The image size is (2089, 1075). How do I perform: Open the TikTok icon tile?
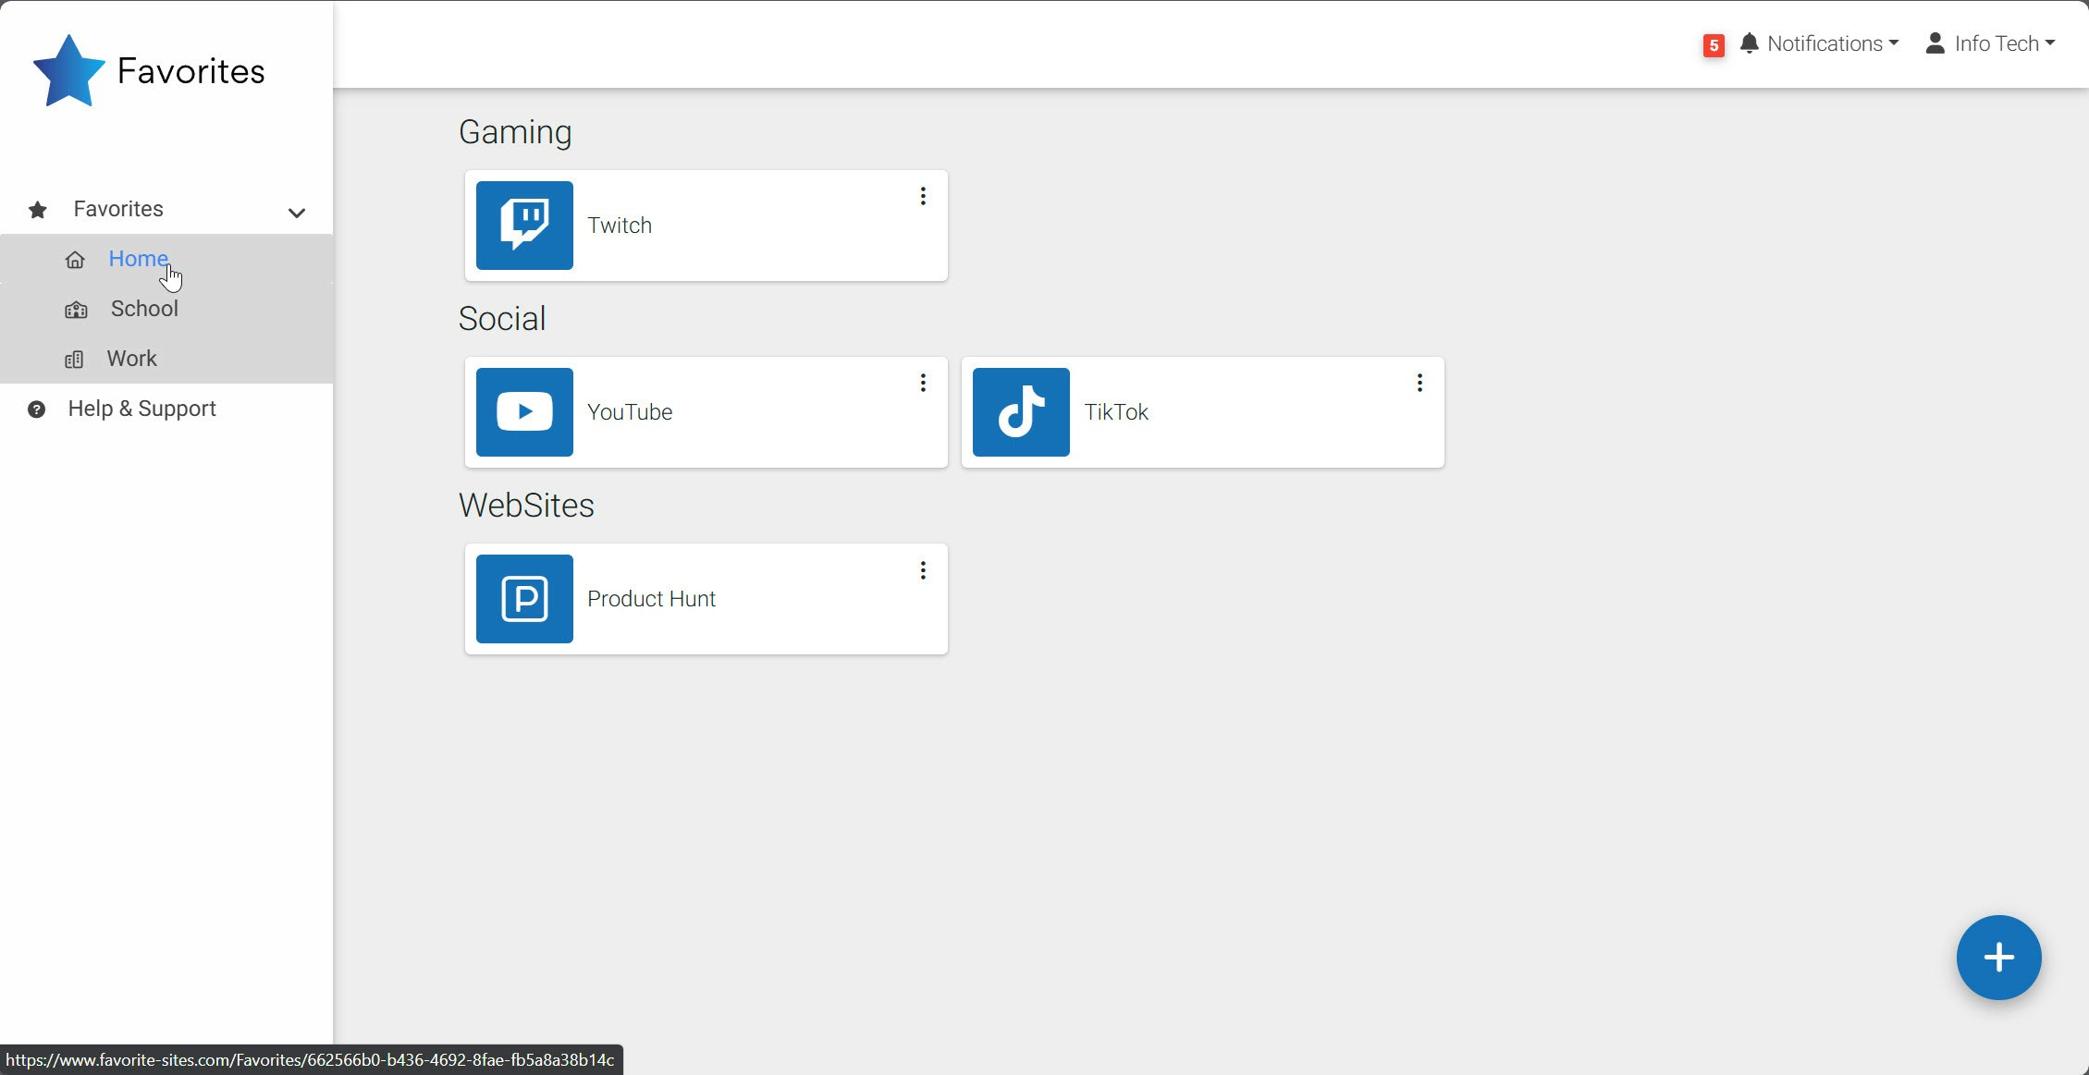(x=1021, y=412)
